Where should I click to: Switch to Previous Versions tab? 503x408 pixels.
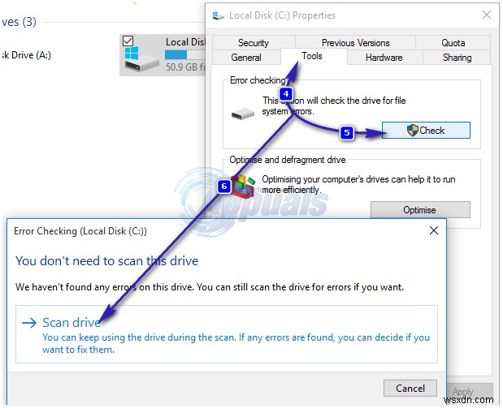click(x=355, y=43)
